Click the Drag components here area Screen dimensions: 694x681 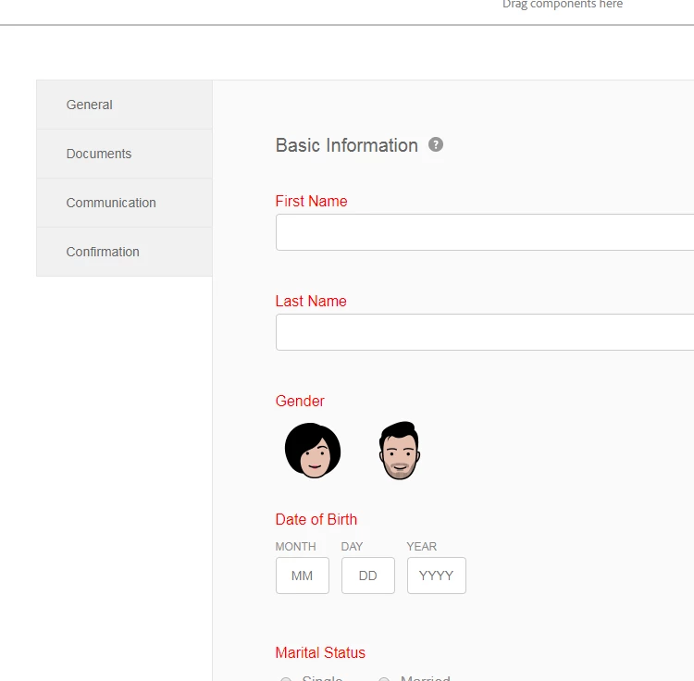[x=562, y=5]
